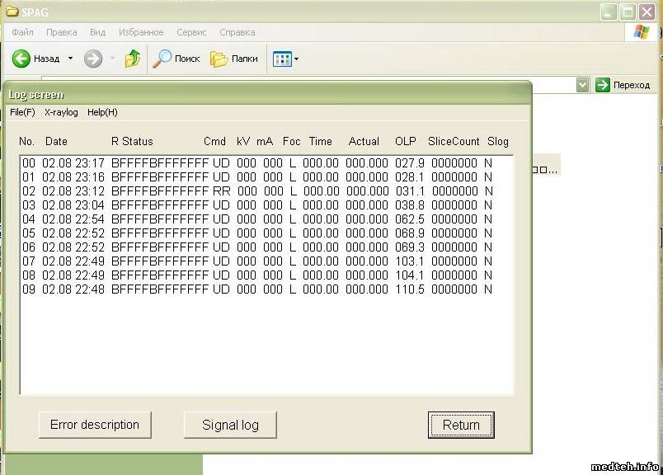Screen dimensions: 663x475
Task: Expand the address bar dropdown
Action: click(x=582, y=85)
